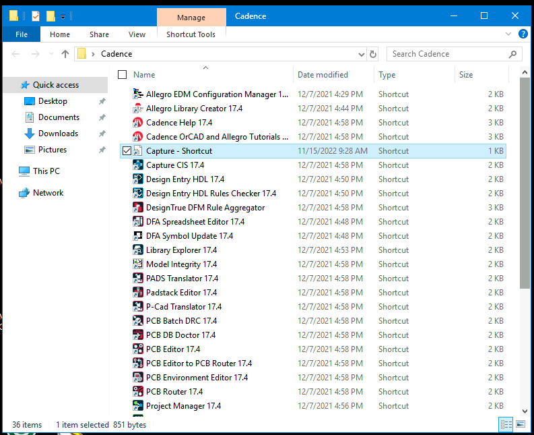Click the Cadence OrCAD and Allegro Tutorials icon
Viewport: 534px width, 435px height.
click(x=137, y=137)
